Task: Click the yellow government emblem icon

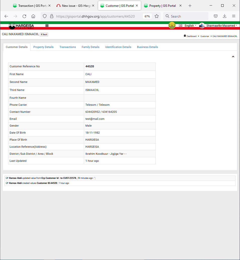Action: pyautogui.click(x=172, y=26)
